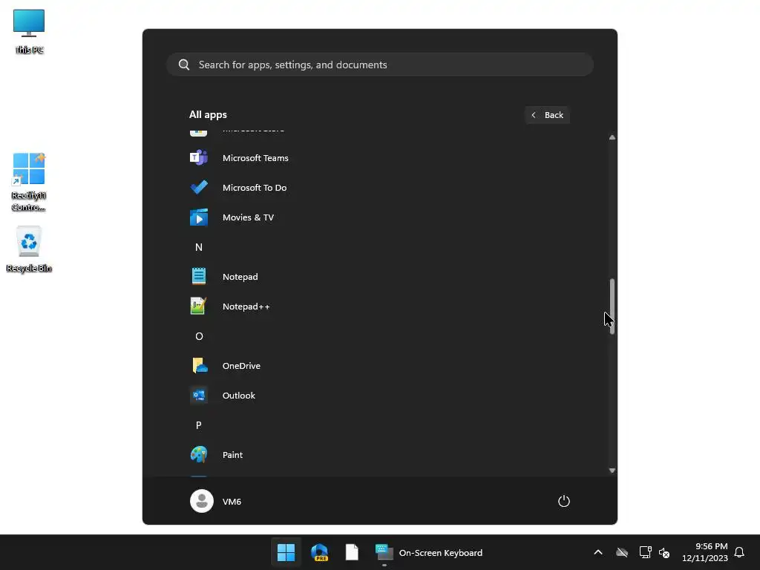Screen dimensions: 760x570
Task: Click the search magnifier icon
Action: [x=184, y=65]
